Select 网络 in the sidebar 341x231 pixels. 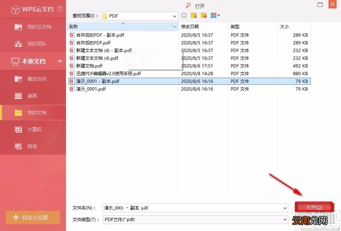[33, 146]
